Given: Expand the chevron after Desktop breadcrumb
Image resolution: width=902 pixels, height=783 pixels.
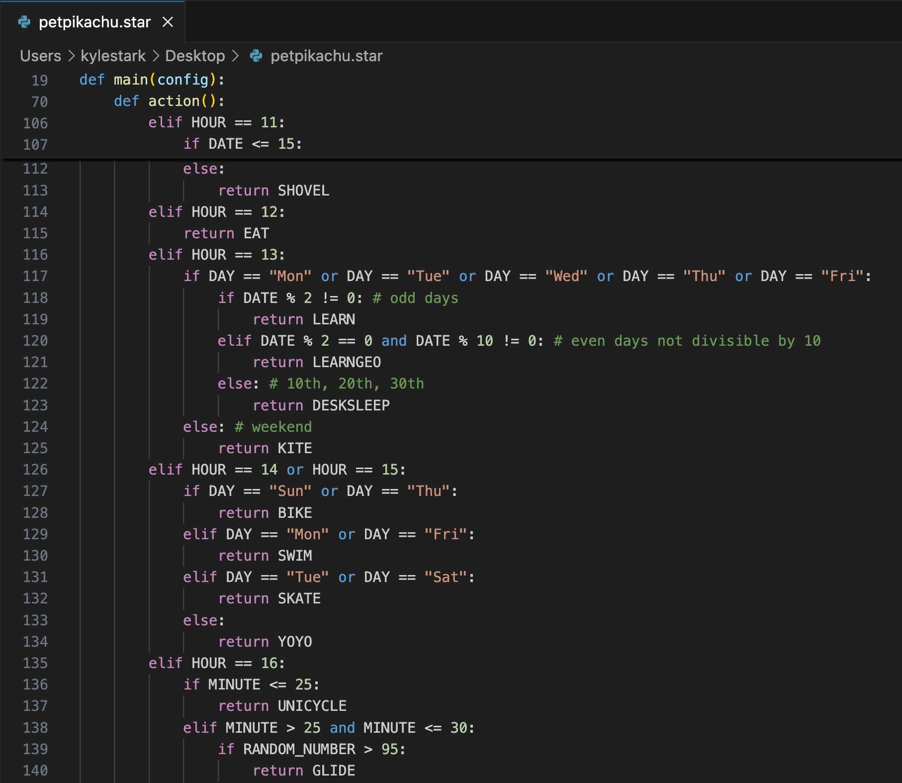Looking at the screenshot, I should 235,56.
